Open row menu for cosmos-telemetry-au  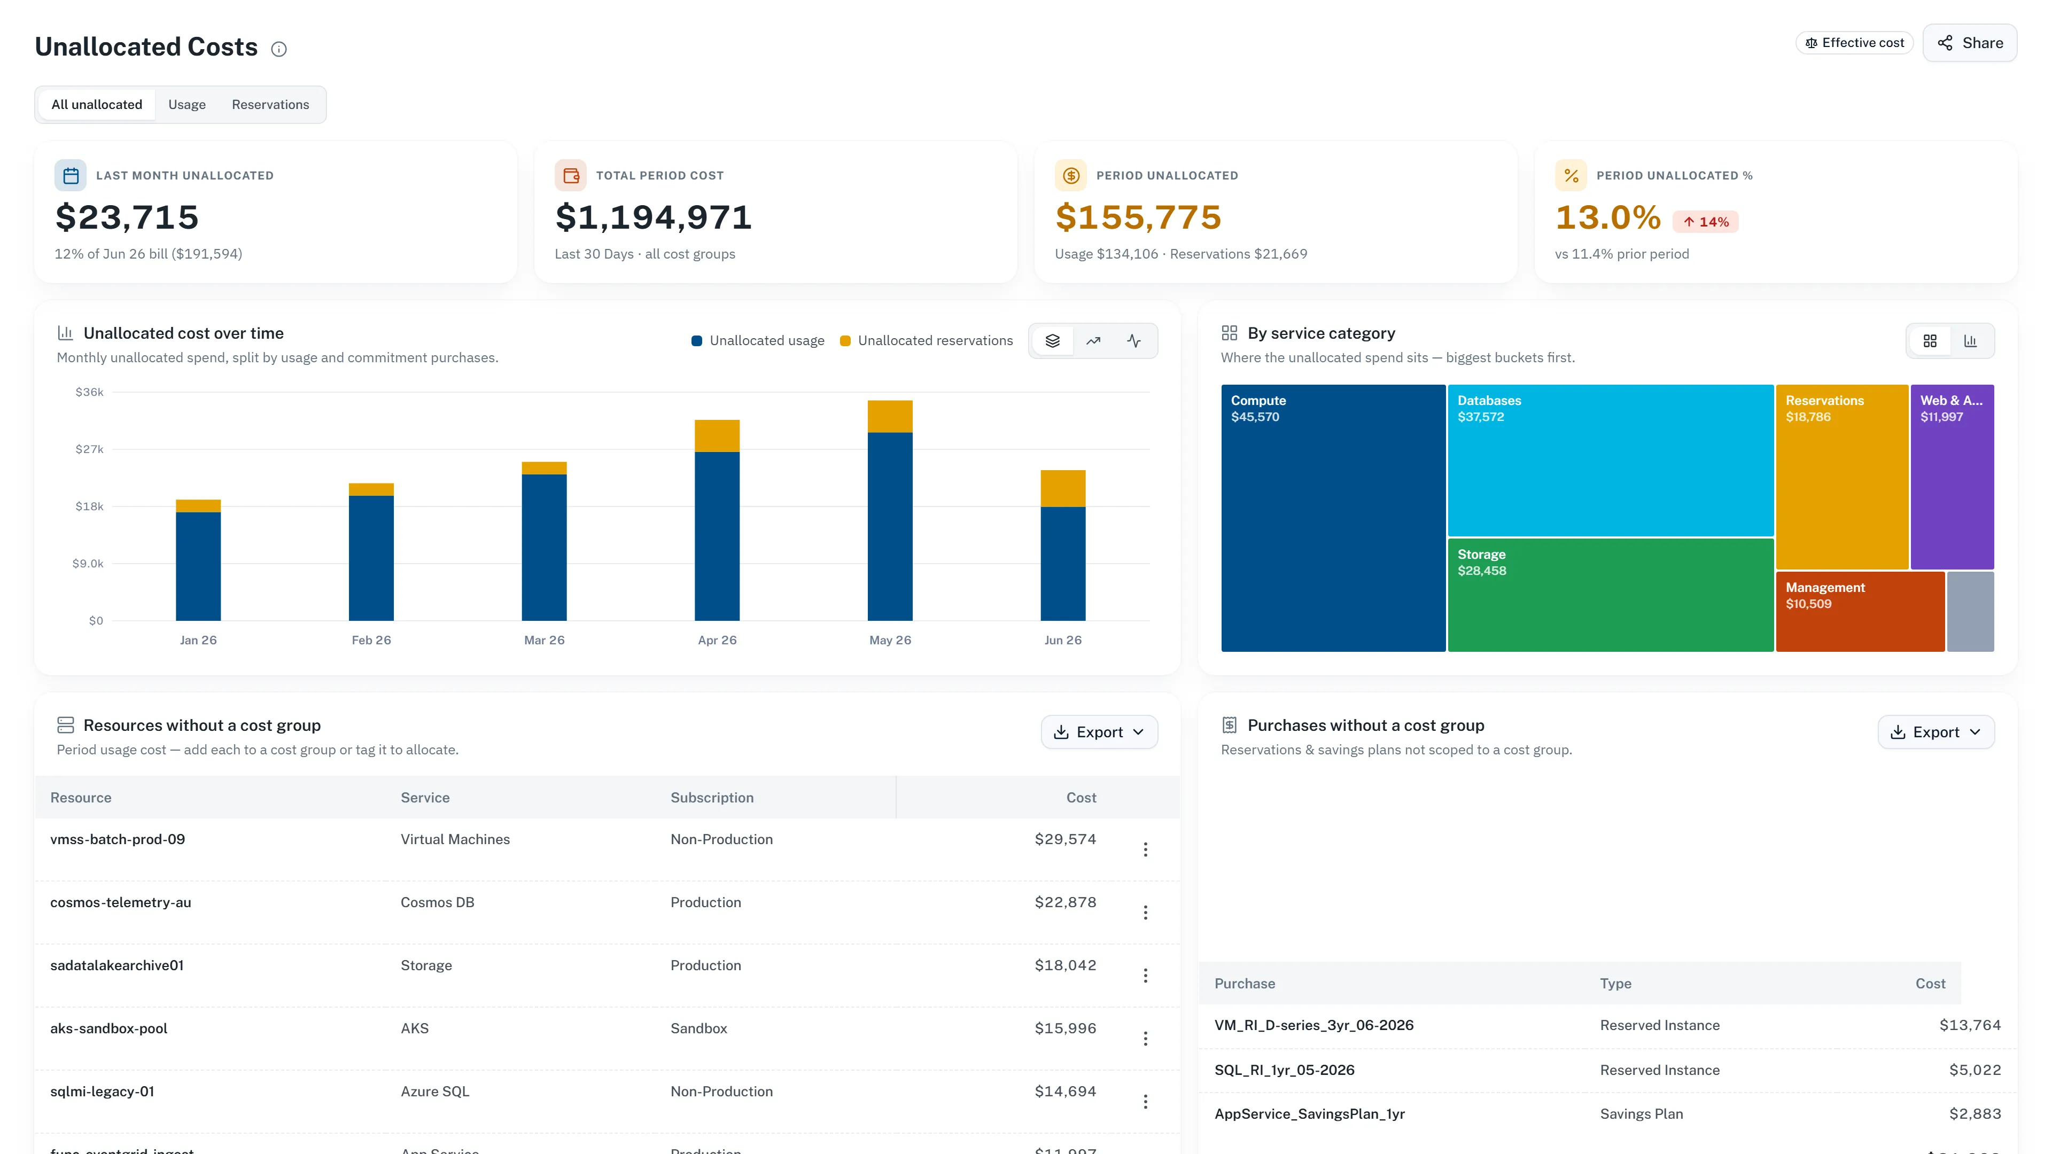click(x=1145, y=913)
